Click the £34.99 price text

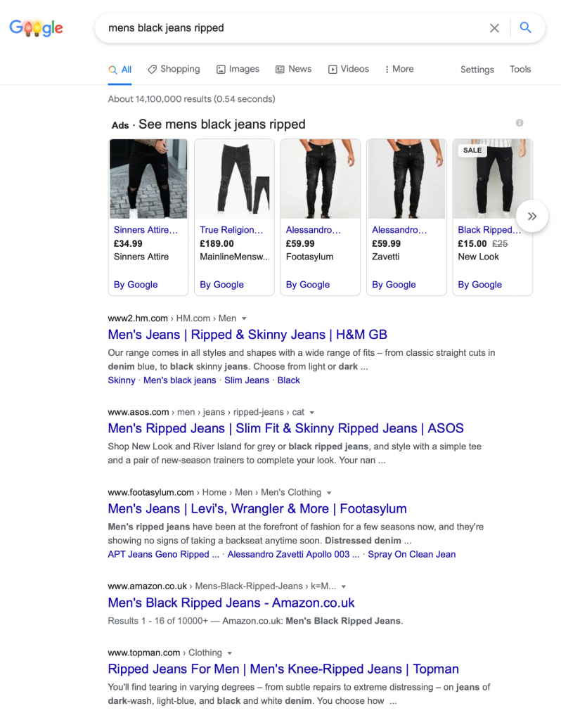128,244
